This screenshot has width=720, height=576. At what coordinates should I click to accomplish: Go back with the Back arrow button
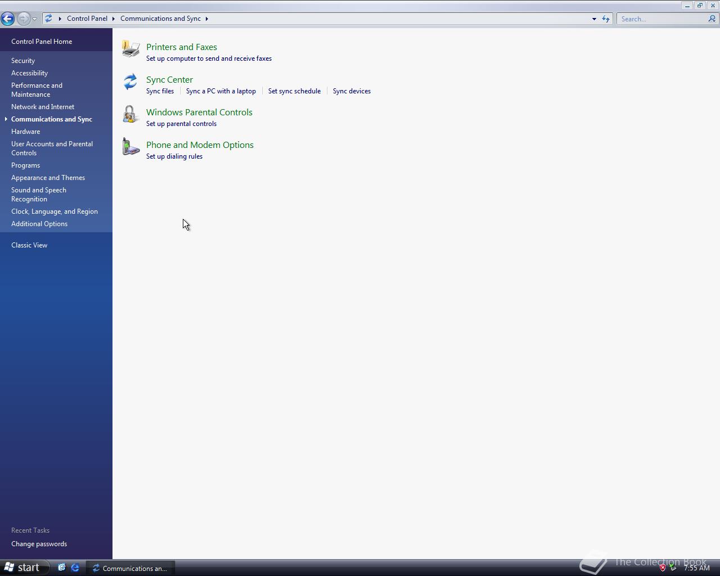[8, 19]
